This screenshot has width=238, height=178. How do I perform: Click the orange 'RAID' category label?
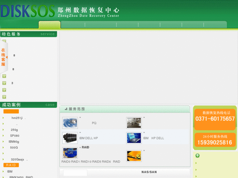point(11,165)
